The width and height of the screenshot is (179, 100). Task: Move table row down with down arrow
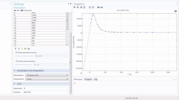click(19, 49)
